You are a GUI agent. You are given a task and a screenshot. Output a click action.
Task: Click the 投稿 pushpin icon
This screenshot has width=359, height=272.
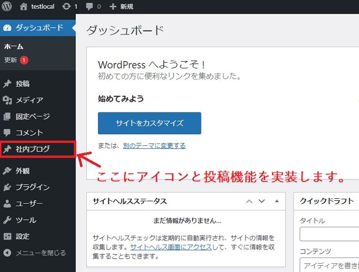point(7,84)
